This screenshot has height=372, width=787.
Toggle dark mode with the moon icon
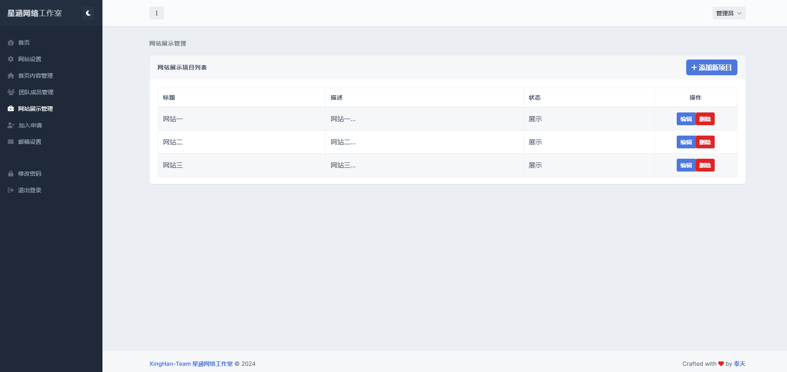[x=88, y=13]
